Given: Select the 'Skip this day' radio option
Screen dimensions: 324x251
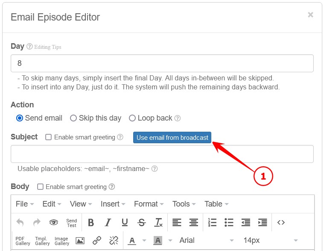Looking at the screenshot, I should click(x=73, y=118).
